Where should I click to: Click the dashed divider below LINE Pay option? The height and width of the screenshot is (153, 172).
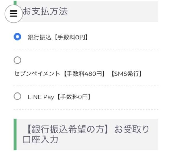(x=86, y=109)
